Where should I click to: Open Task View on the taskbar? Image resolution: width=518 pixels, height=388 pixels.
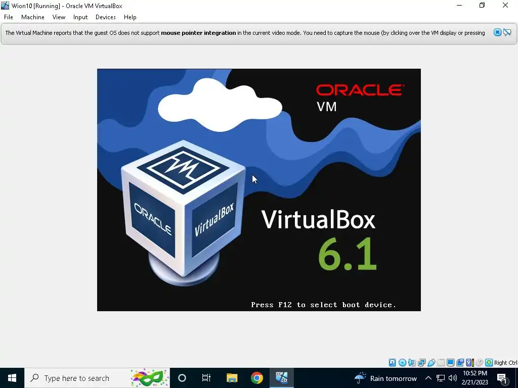pyautogui.click(x=206, y=378)
